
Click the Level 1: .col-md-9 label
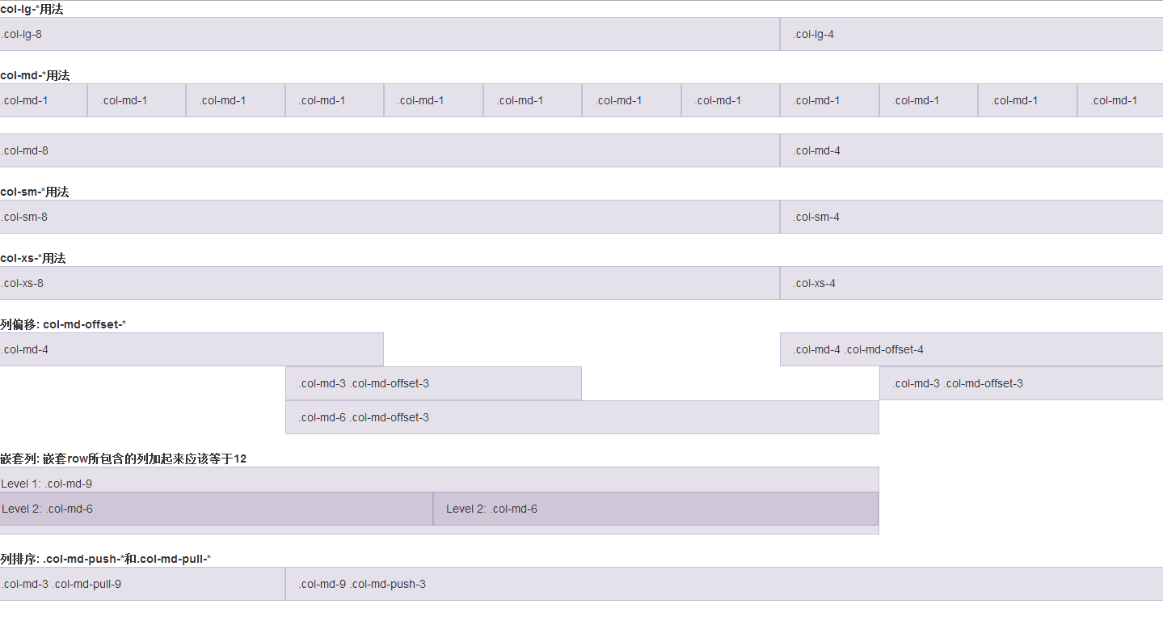point(47,484)
